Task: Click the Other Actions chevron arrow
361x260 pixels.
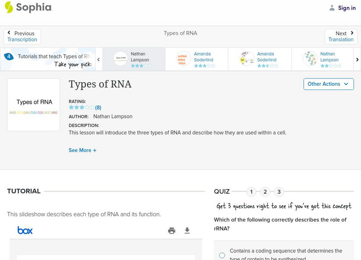Action: [346, 84]
